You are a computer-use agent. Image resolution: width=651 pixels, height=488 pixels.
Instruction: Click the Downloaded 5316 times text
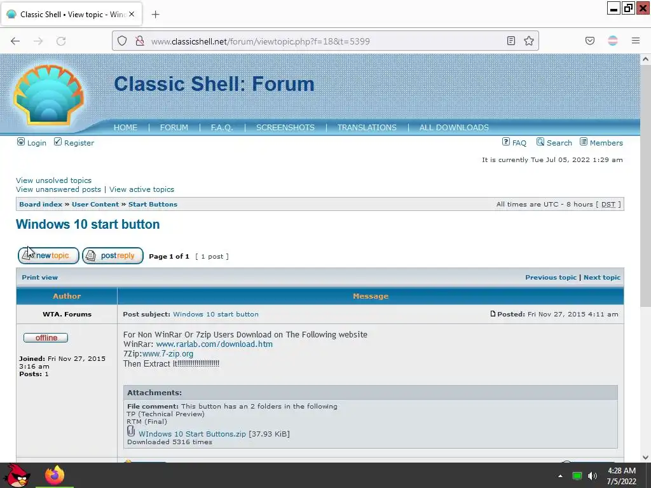point(170,442)
